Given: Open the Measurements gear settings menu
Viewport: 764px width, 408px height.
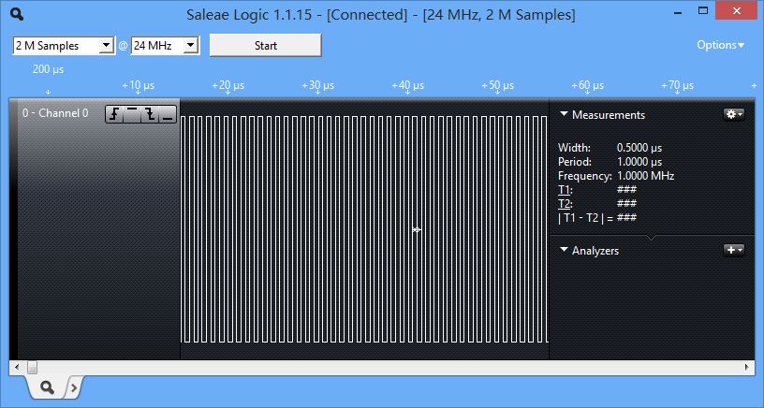Looking at the screenshot, I should [734, 114].
